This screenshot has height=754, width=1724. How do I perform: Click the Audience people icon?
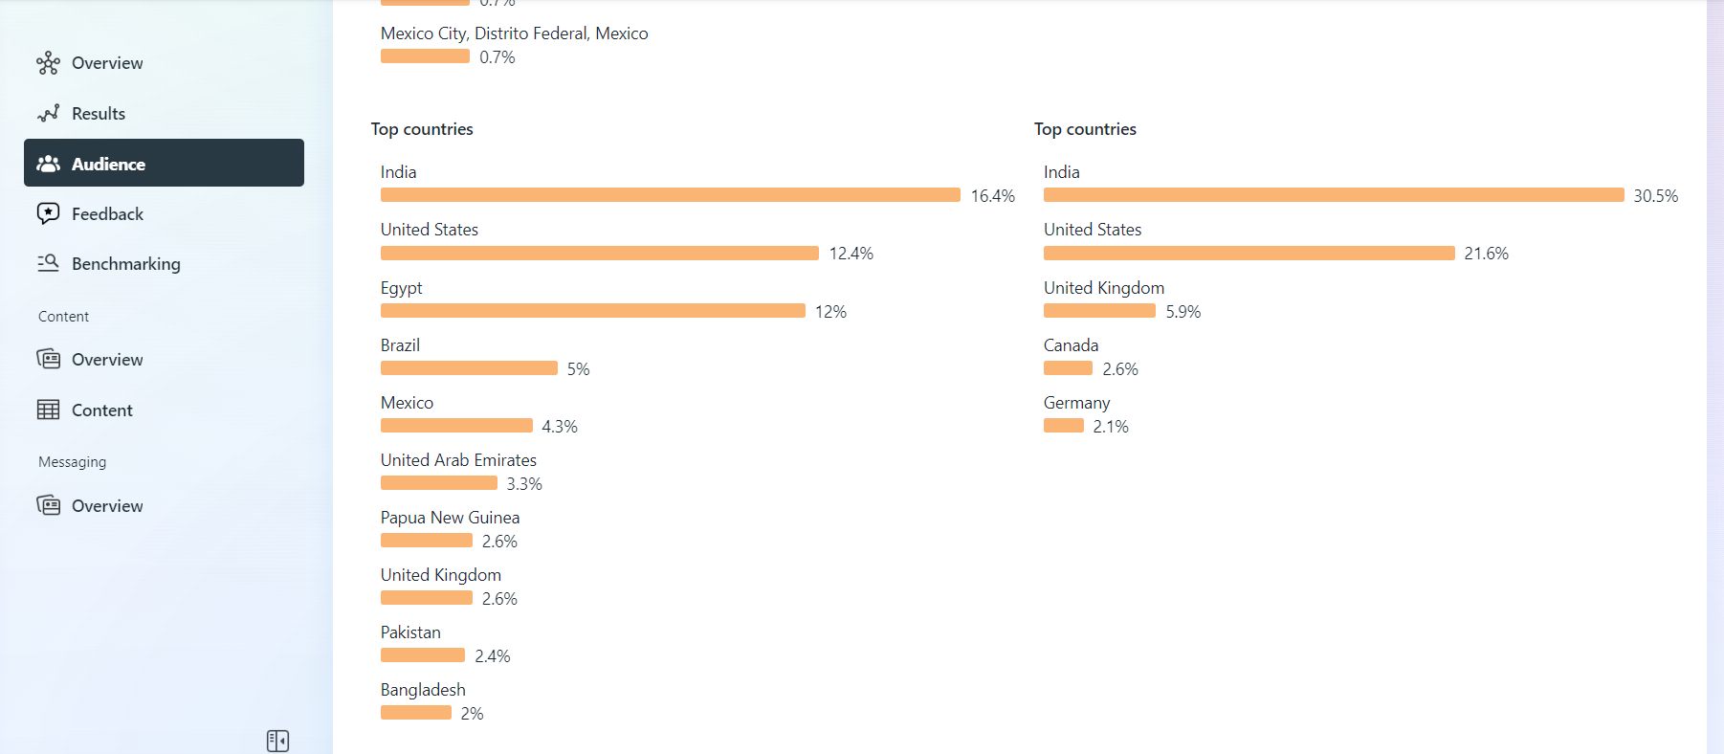(x=48, y=164)
